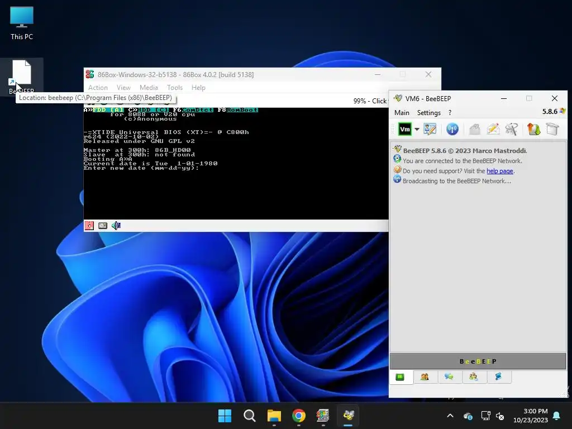Click the write message pencil envelope icon
The image size is (572, 429).
click(x=493, y=129)
